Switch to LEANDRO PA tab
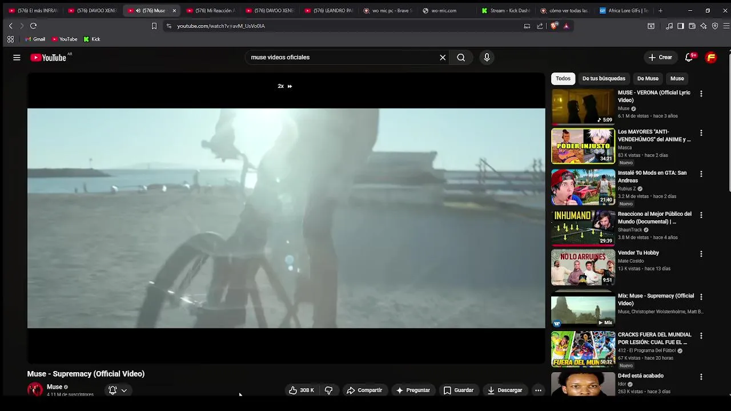 pyautogui.click(x=328, y=10)
